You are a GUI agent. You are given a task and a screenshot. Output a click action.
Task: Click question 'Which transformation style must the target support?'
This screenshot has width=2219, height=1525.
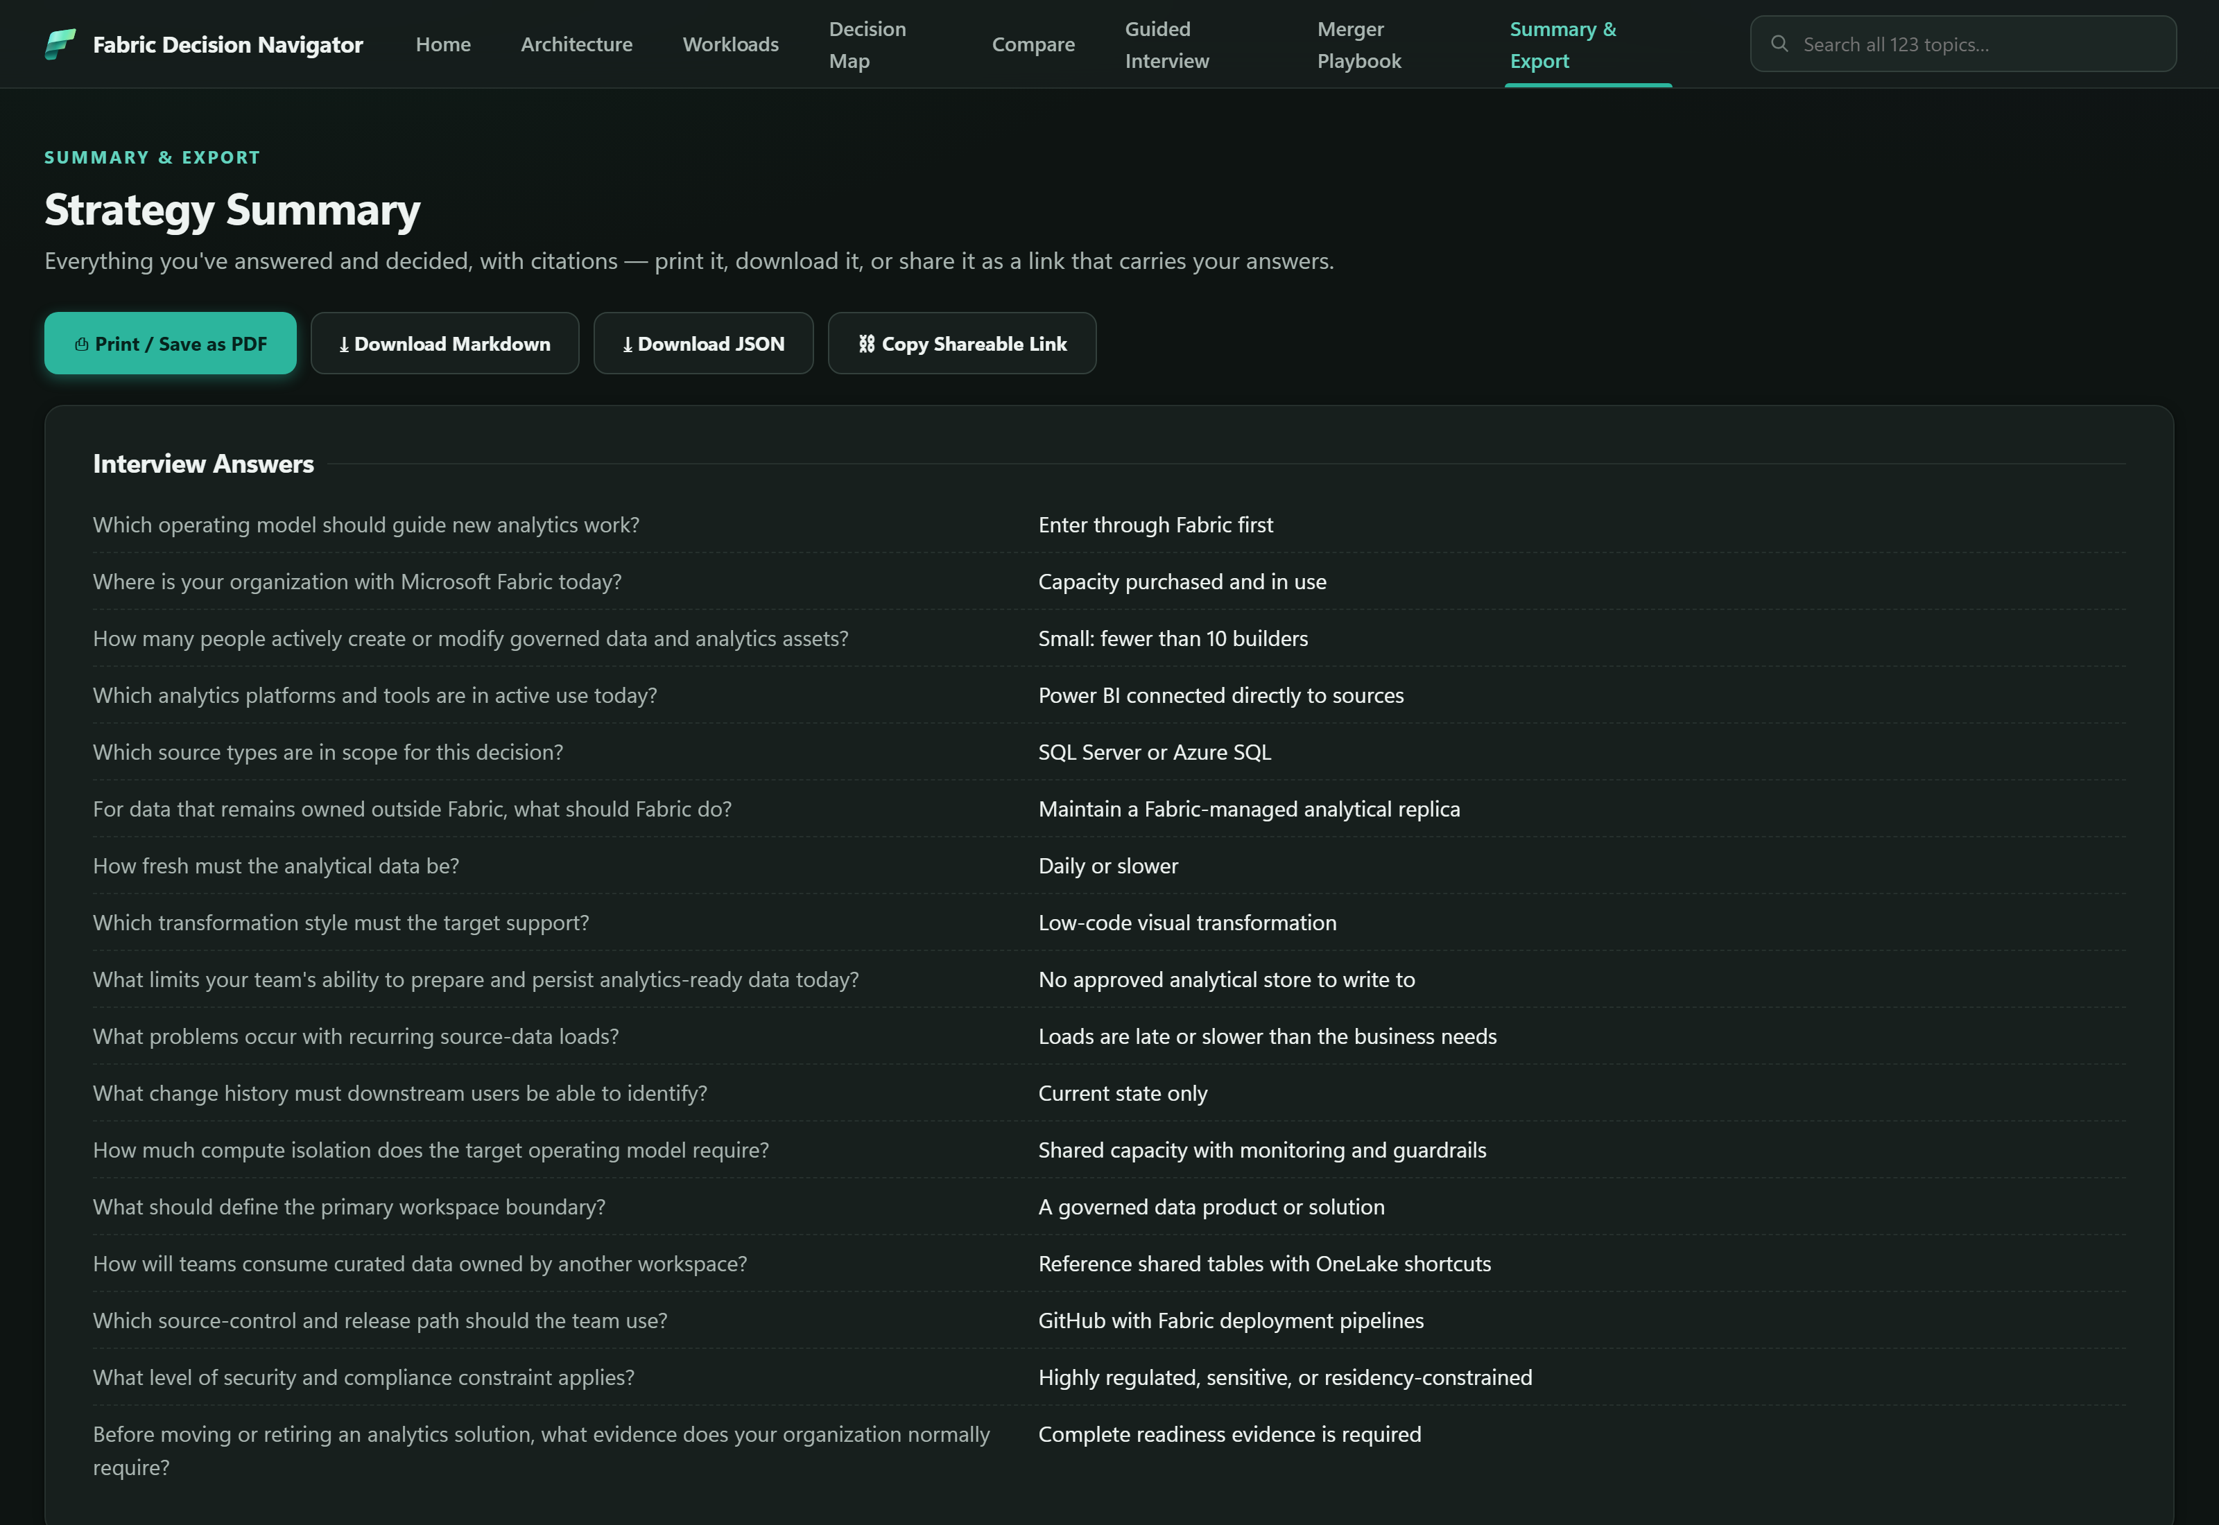(340, 923)
